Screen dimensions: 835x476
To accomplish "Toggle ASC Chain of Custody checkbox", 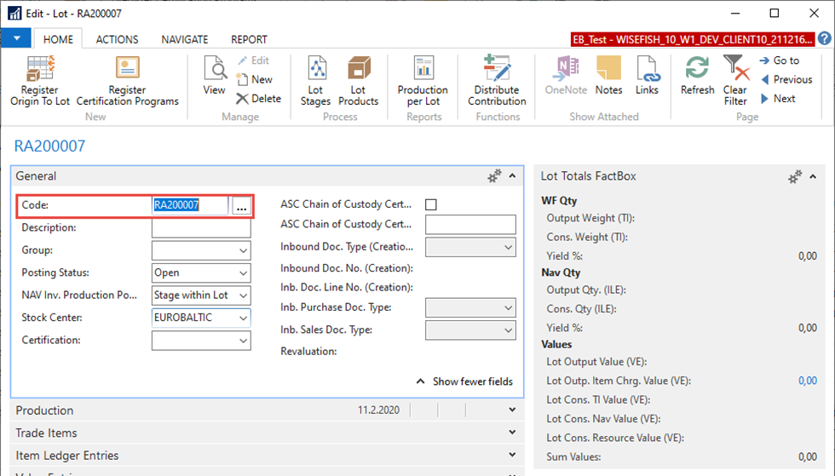I will click(431, 205).
